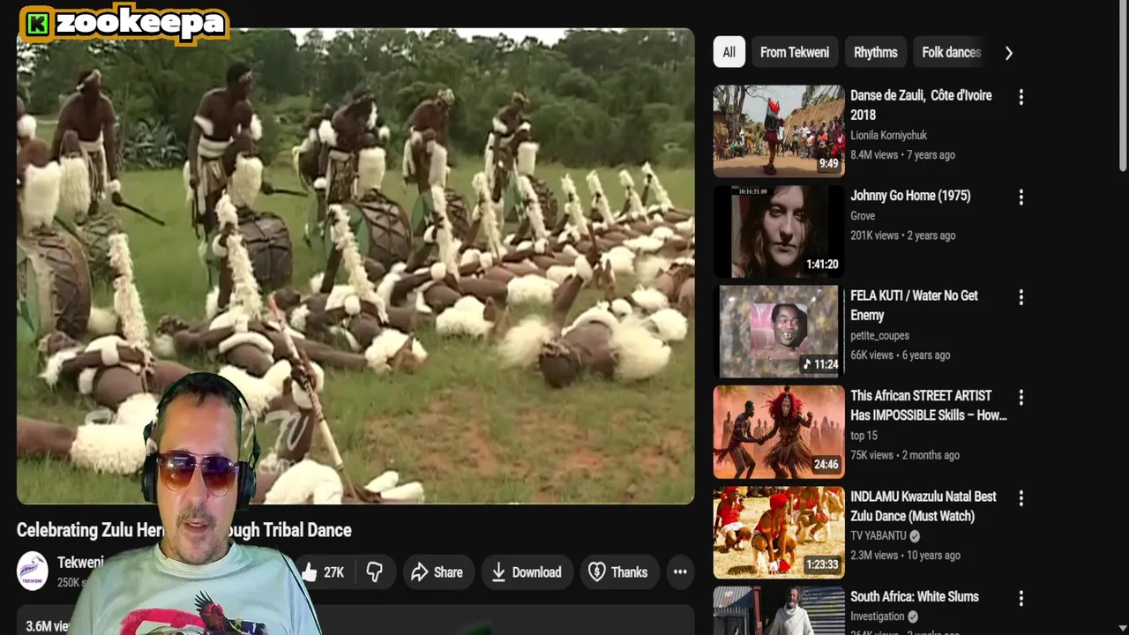Open FELA KUTI Water No Get Enemy thumbnail
This screenshot has height=635, width=1129.
[x=779, y=332]
